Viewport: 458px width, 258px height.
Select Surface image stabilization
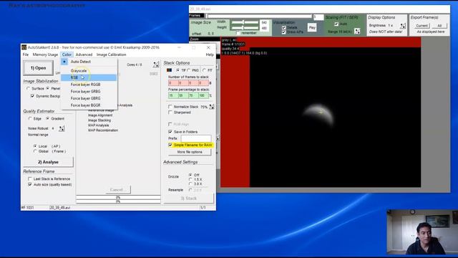pos(29,88)
